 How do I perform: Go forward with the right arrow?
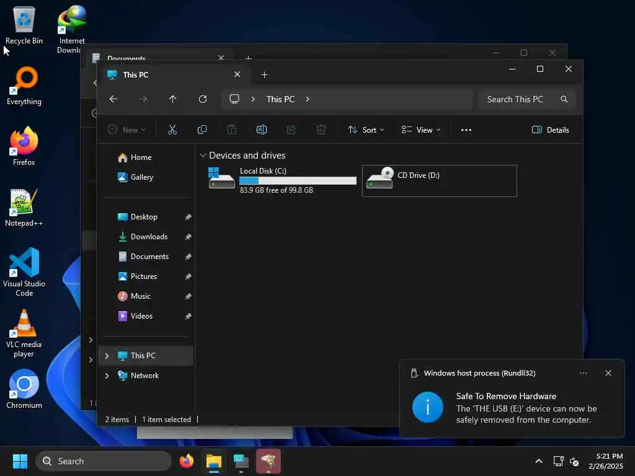coord(143,99)
